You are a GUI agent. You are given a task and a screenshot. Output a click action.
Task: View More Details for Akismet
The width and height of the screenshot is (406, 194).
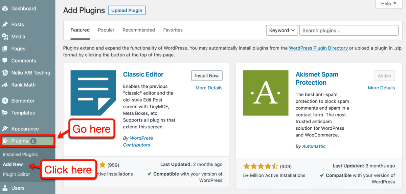(381, 88)
